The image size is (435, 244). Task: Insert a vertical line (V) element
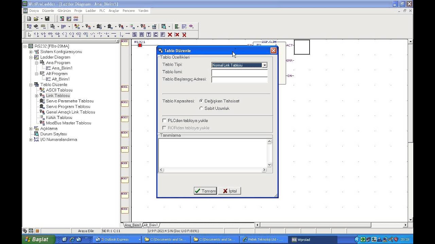tap(121, 35)
